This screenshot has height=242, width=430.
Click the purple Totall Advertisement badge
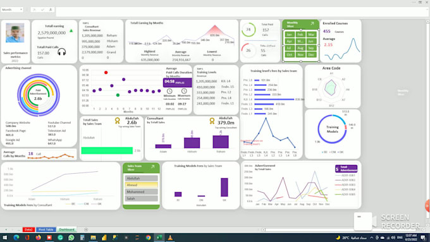pos(346,169)
